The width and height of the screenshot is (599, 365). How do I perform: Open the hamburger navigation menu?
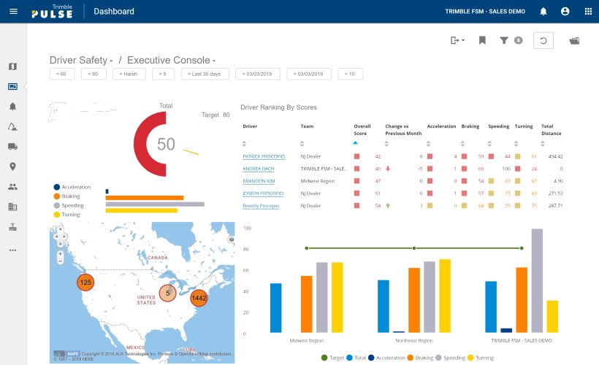pos(13,11)
